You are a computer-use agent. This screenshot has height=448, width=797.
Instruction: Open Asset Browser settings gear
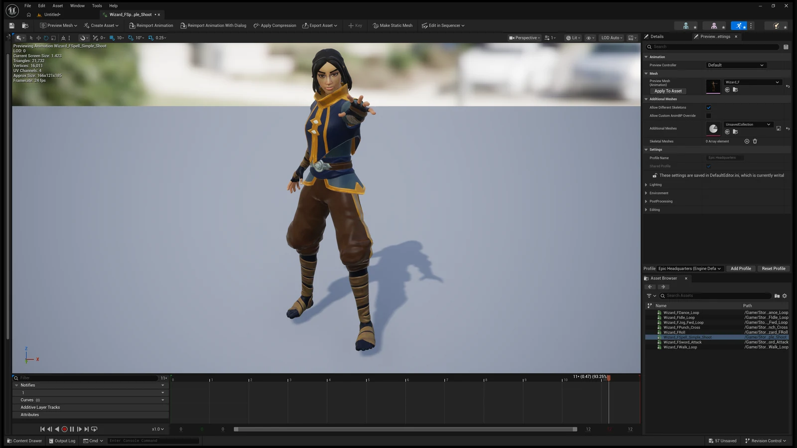pos(785,296)
